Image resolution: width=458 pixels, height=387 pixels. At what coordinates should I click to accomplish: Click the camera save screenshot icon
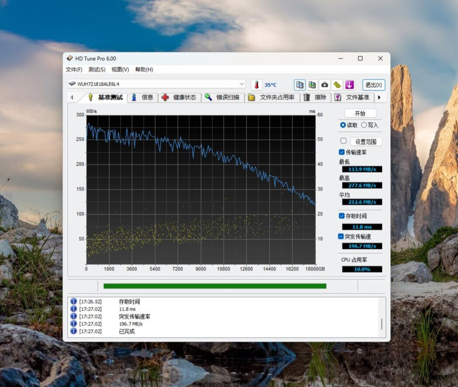point(325,85)
